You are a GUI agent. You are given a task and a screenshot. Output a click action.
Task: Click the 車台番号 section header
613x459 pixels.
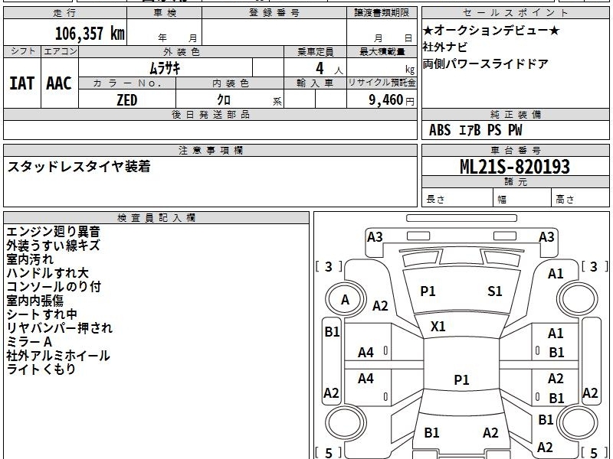click(516, 150)
